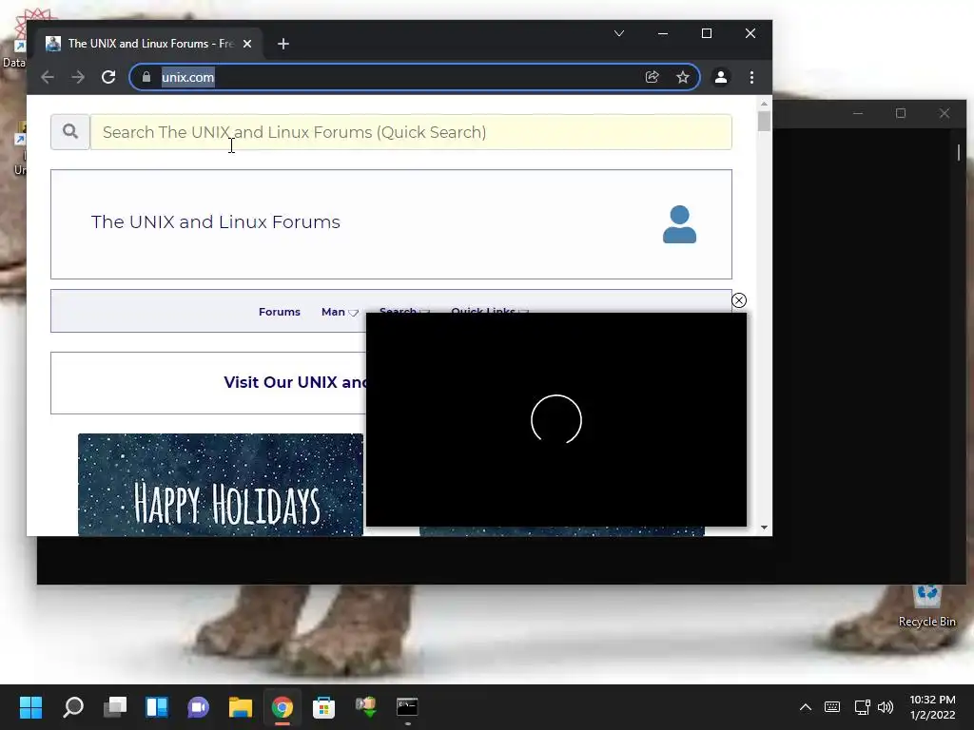This screenshot has width=974, height=730.
Task: Open the Happy Holidays image
Action: click(x=221, y=484)
